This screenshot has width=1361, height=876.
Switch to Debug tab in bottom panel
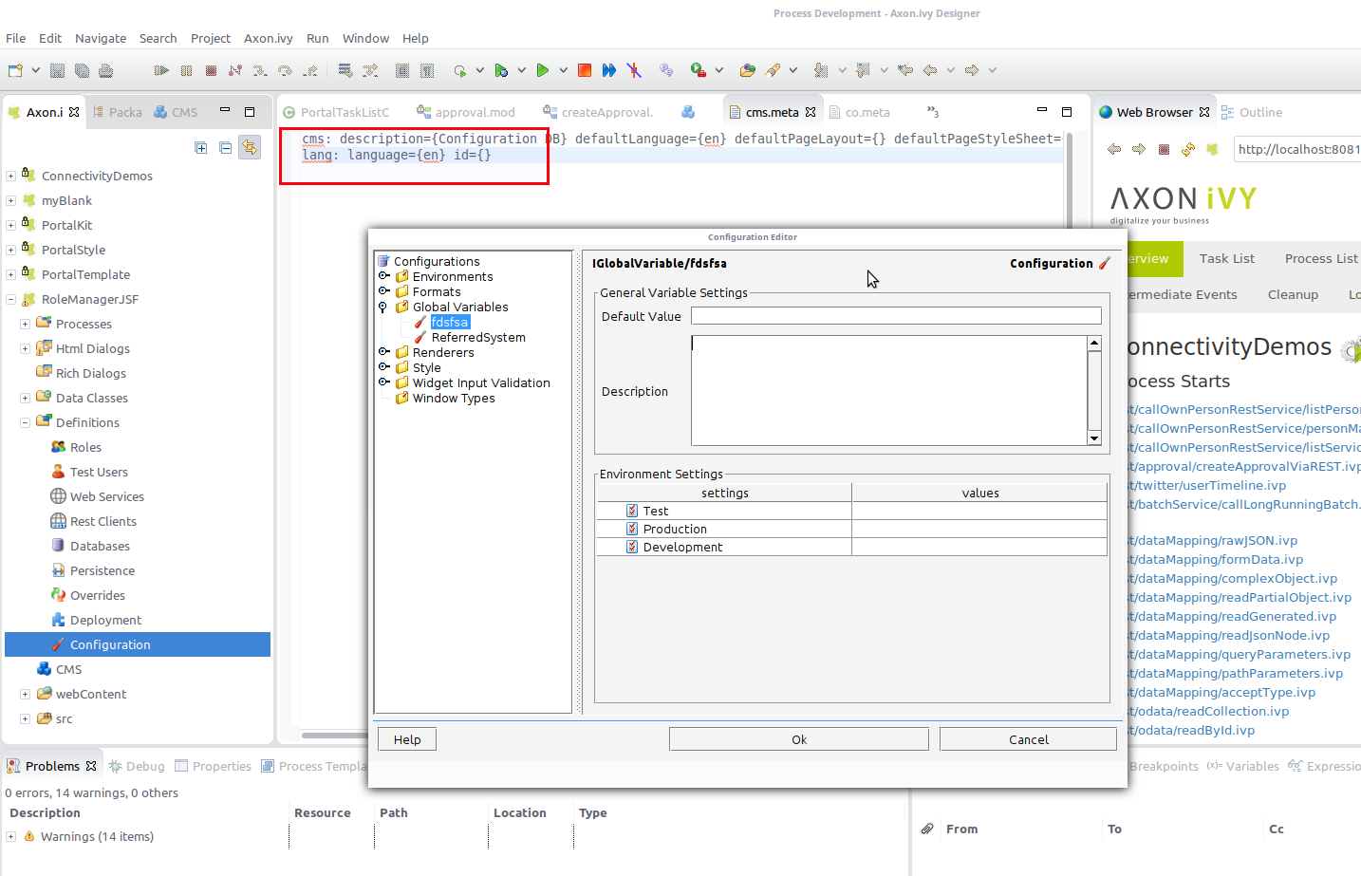point(137,766)
